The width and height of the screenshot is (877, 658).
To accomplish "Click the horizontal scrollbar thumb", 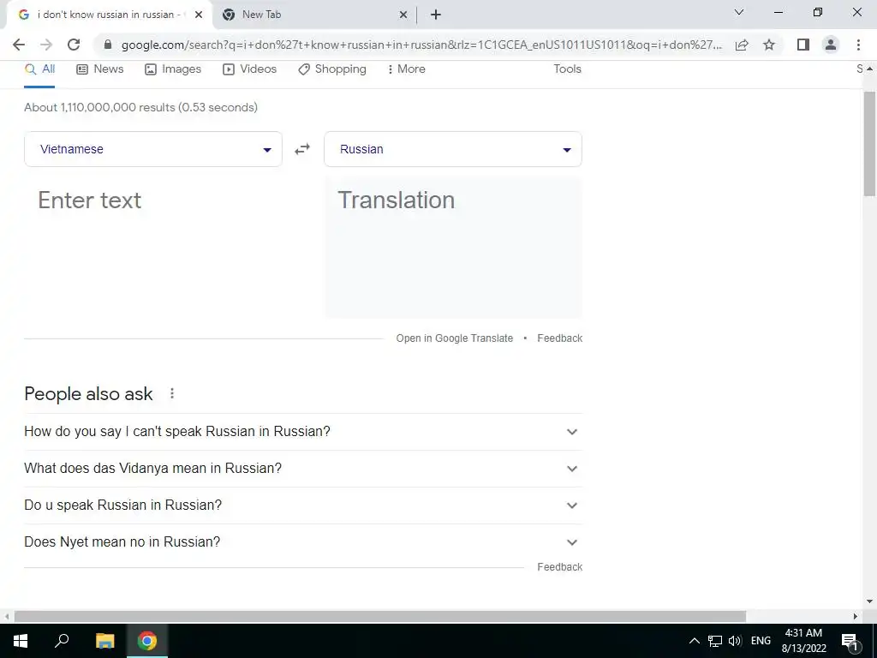I will pyautogui.click(x=379, y=616).
